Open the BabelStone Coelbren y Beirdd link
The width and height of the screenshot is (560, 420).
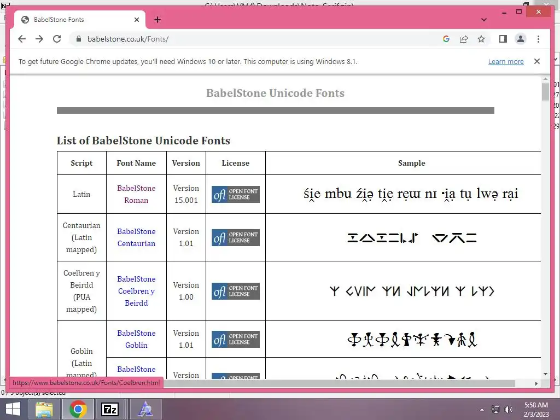pyautogui.click(x=136, y=291)
